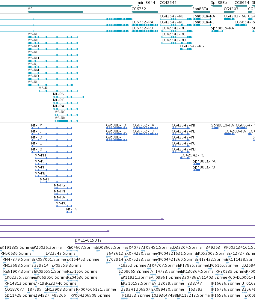Click protein Spn88Ea-PB
255x300 pixels.
point(197,170)
